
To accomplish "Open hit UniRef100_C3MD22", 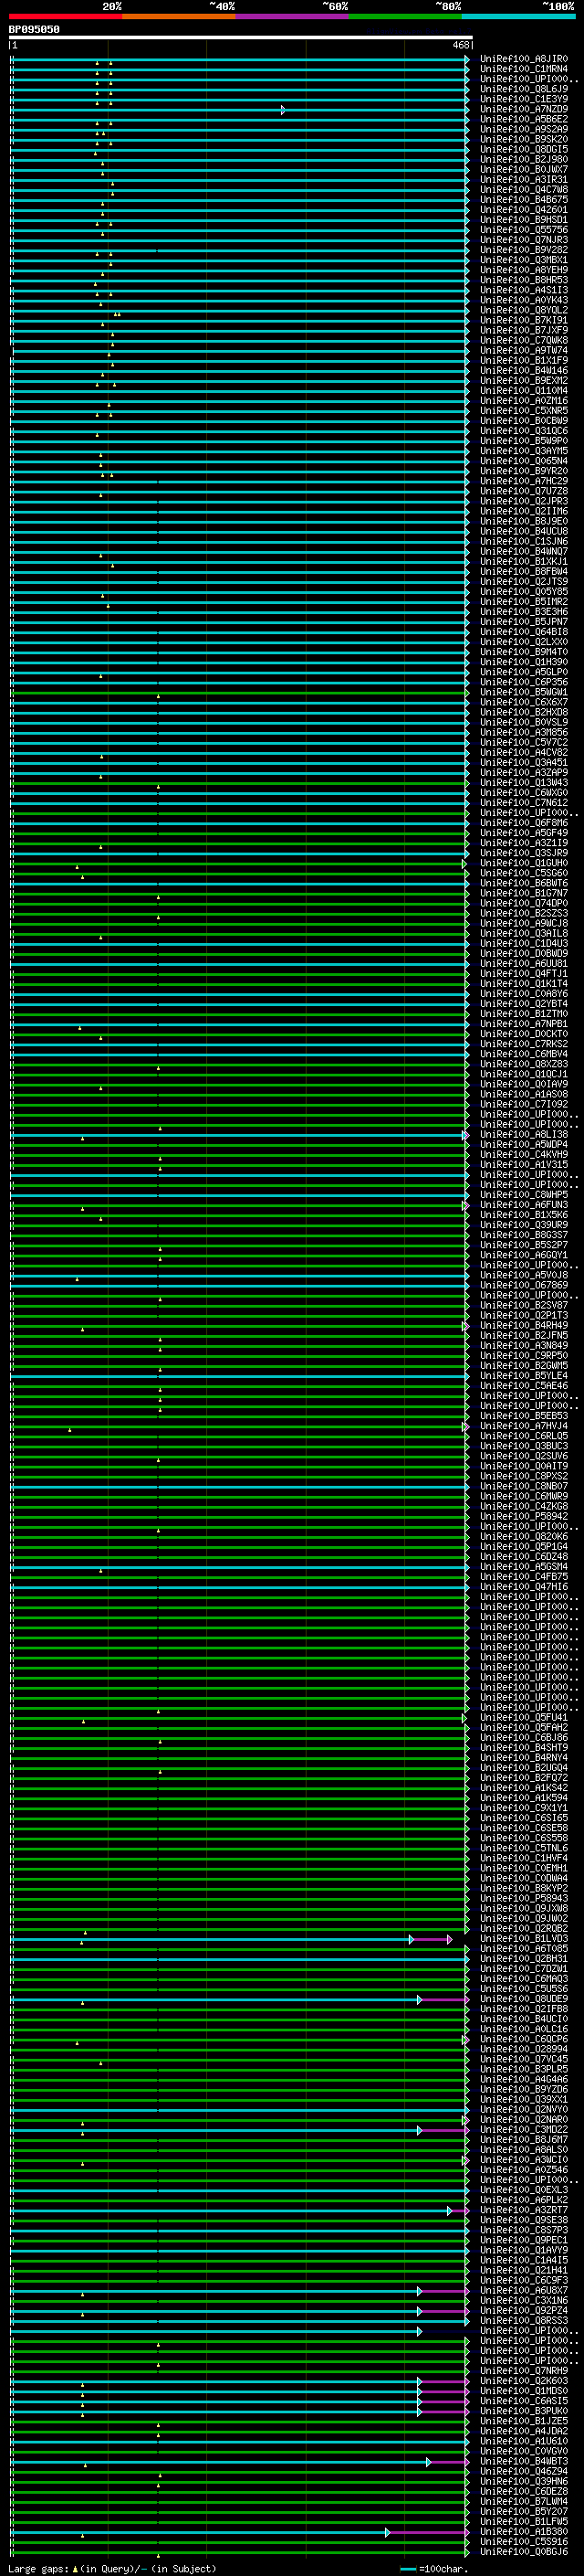I will tap(524, 2129).
